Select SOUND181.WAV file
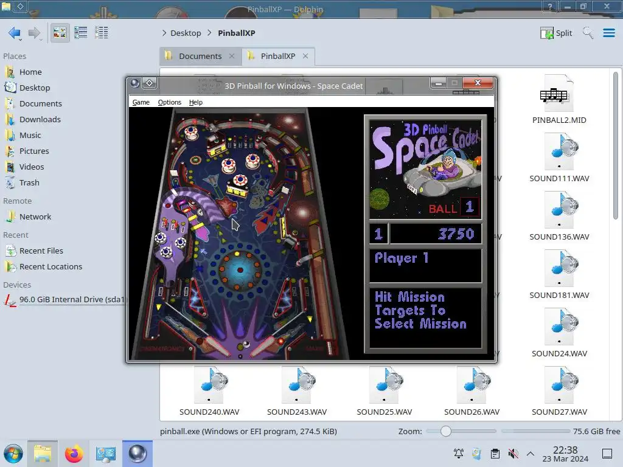The width and height of the screenshot is (623, 467). (x=559, y=274)
